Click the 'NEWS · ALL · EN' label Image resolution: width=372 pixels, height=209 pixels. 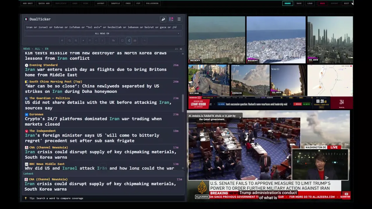pos(36,49)
